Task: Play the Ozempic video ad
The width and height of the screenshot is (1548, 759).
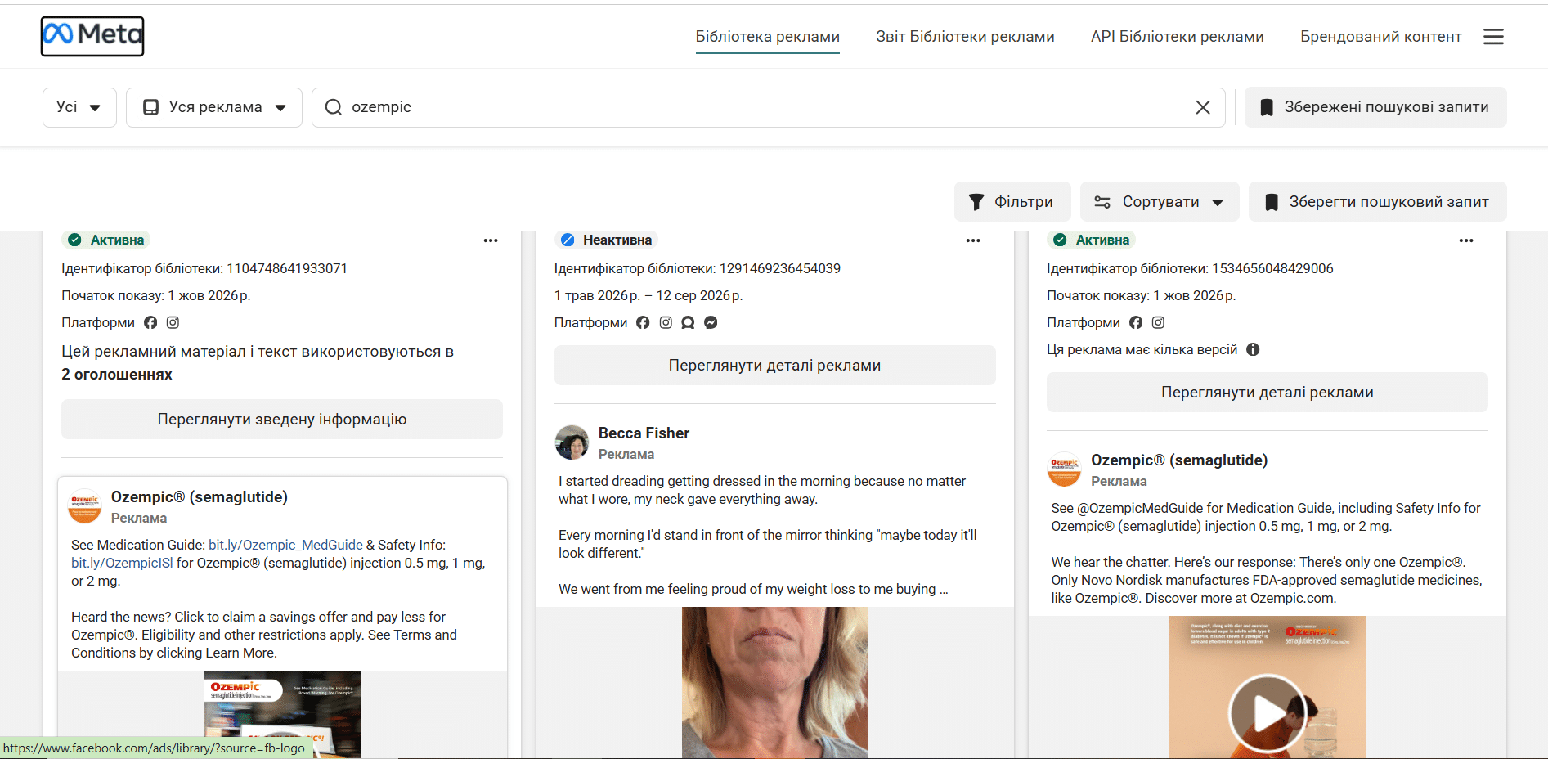Action: [x=1268, y=713]
